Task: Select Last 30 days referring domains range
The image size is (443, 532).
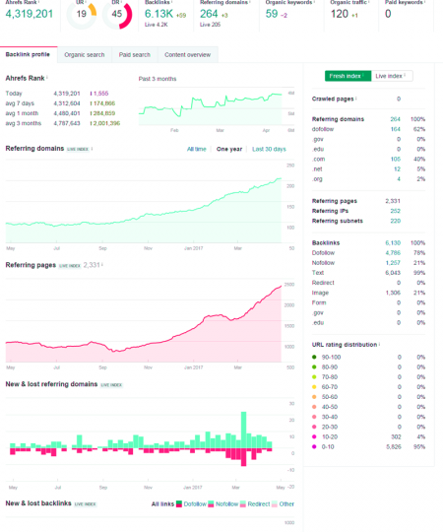Action: pos(269,149)
